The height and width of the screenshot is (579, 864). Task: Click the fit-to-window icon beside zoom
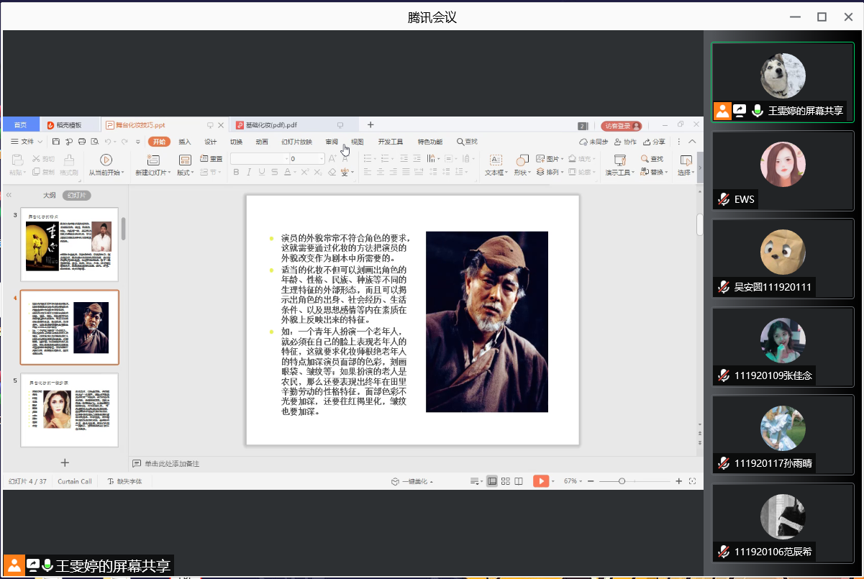[692, 481]
